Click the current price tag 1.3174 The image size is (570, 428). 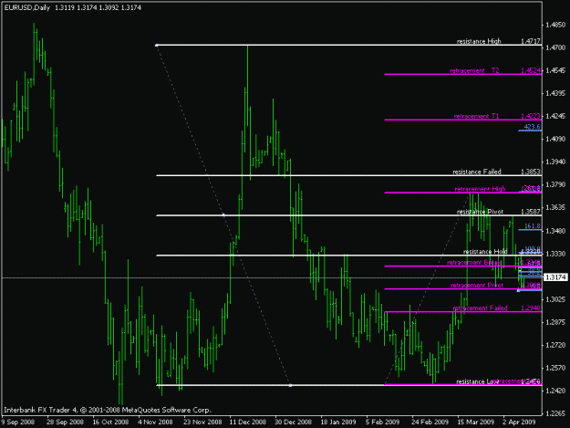tap(555, 277)
